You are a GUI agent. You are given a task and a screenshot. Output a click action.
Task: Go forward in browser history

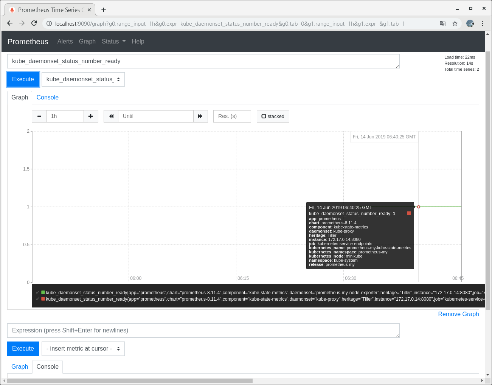coord(22,23)
